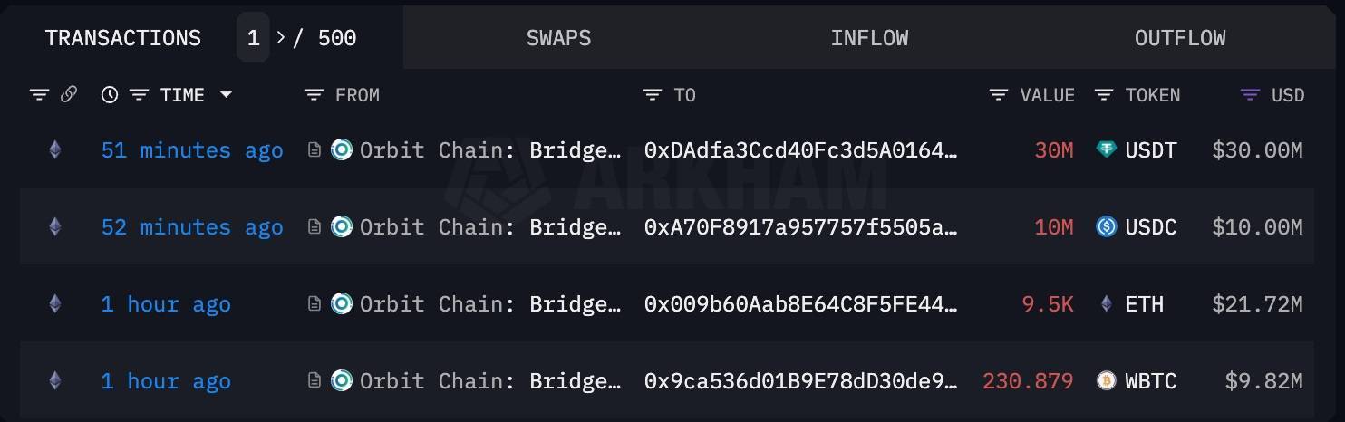Click Orbit Chain logo in WBTC row
The width and height of the screenshot is (1345, 422).
click(342, 381)
